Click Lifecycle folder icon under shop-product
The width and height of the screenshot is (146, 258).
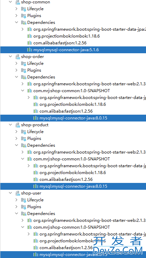(23, 132)
